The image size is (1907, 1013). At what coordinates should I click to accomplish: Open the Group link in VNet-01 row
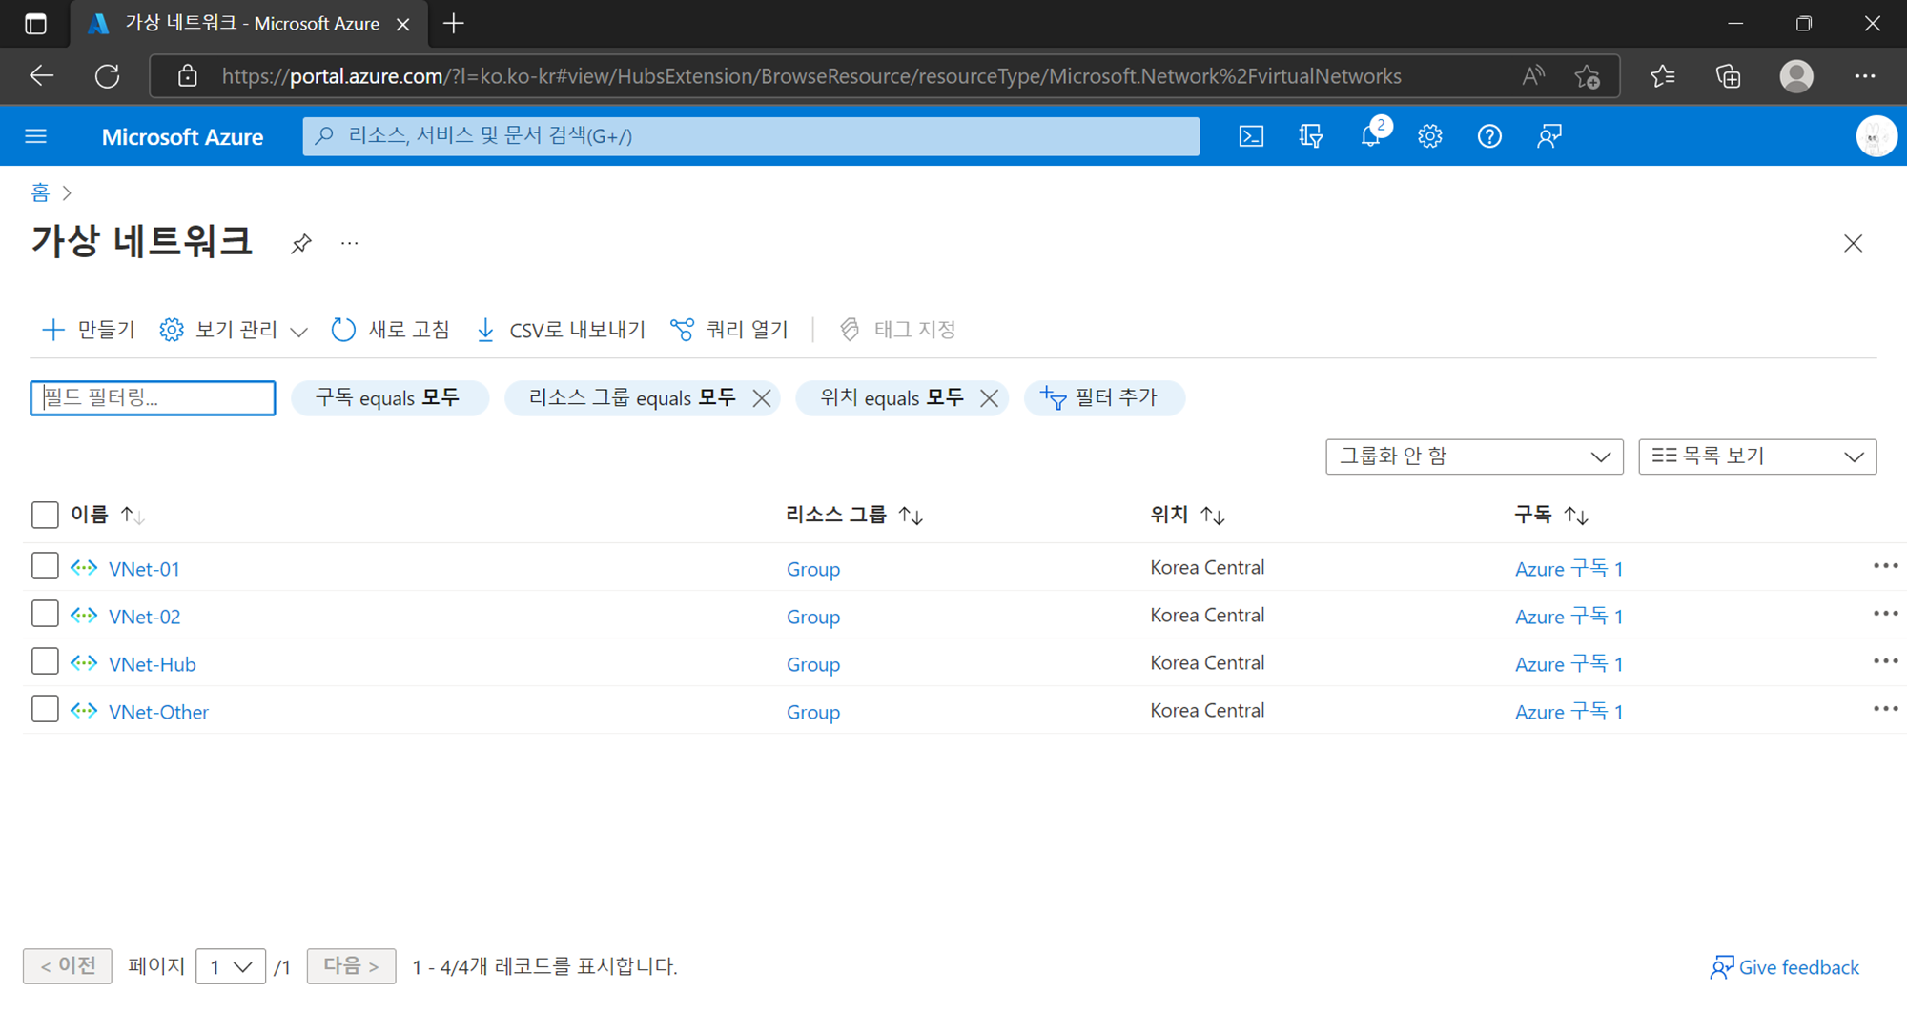[x=813, y=569]
